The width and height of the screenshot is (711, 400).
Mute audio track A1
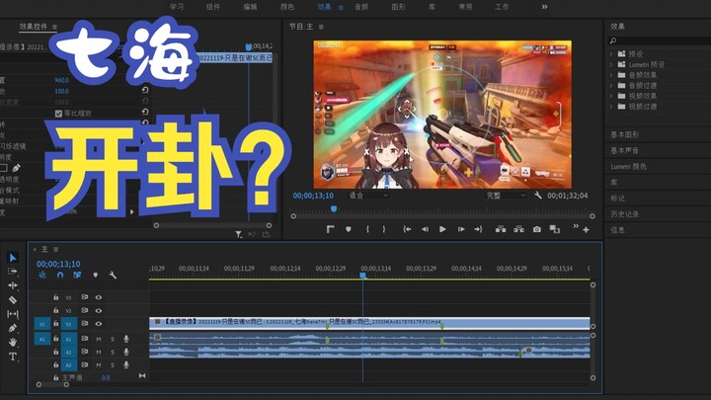pyautogui.click(x=99, y=339)
